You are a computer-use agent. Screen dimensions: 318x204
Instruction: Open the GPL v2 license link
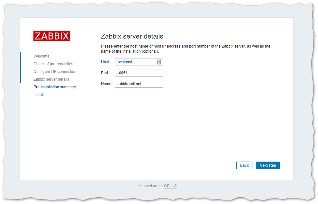[x=170, y=186]
